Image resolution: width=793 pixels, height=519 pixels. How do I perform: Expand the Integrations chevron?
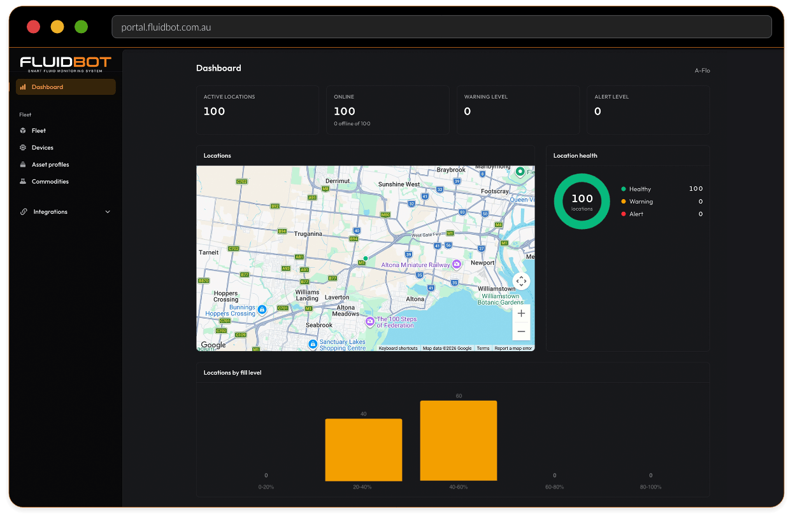coord(107,212)
